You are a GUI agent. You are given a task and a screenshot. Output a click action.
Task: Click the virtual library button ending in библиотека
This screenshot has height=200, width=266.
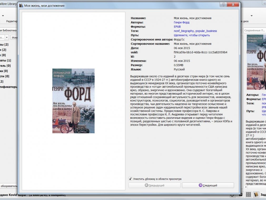8,30
